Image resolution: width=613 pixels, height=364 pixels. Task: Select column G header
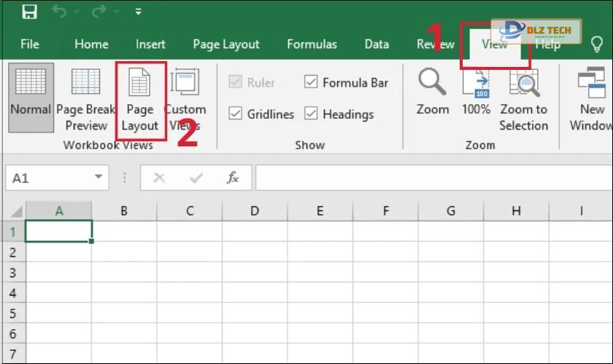[451, 211]
